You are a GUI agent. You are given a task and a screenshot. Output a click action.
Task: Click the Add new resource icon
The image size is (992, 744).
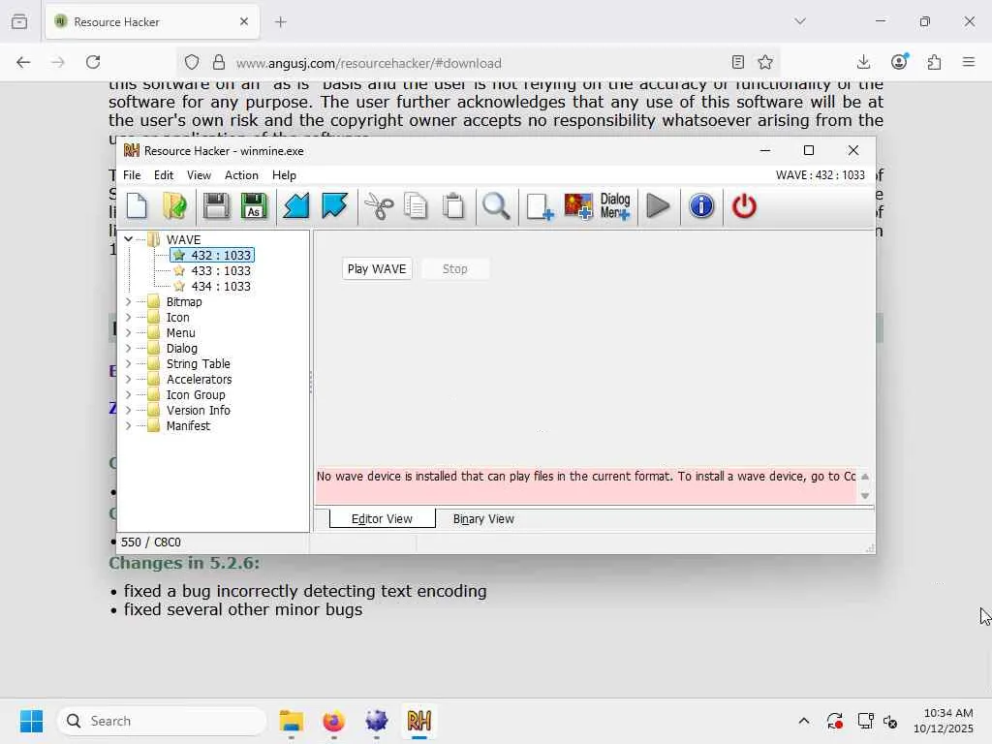pos(540,206)
